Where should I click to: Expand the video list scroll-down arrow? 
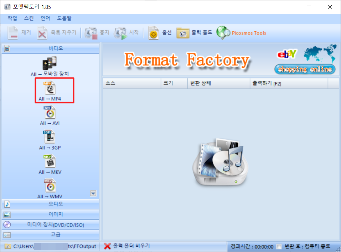(x=93, y=193)
